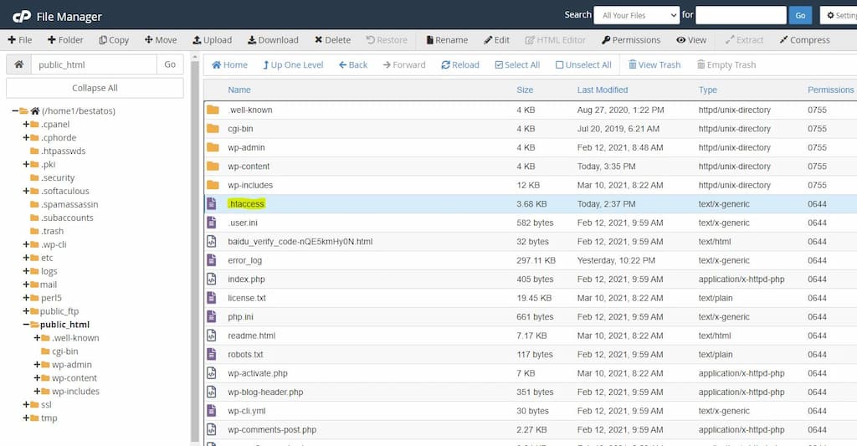Click Go next to path field

click(170, 64)
